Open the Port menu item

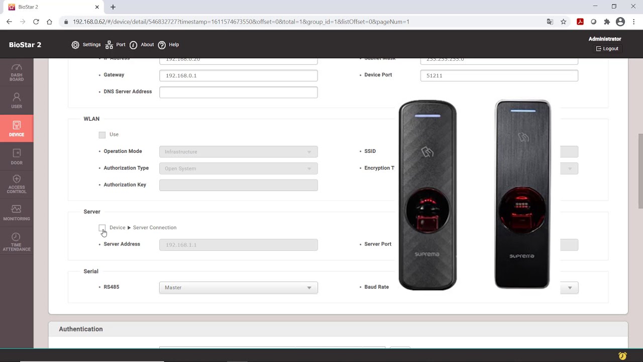coord(115,45)
